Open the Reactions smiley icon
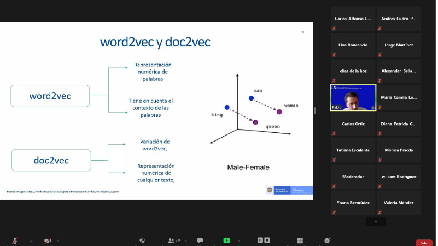Image resolution: width=438 pixels, height=246 pixels. click(x=327, y=241)
